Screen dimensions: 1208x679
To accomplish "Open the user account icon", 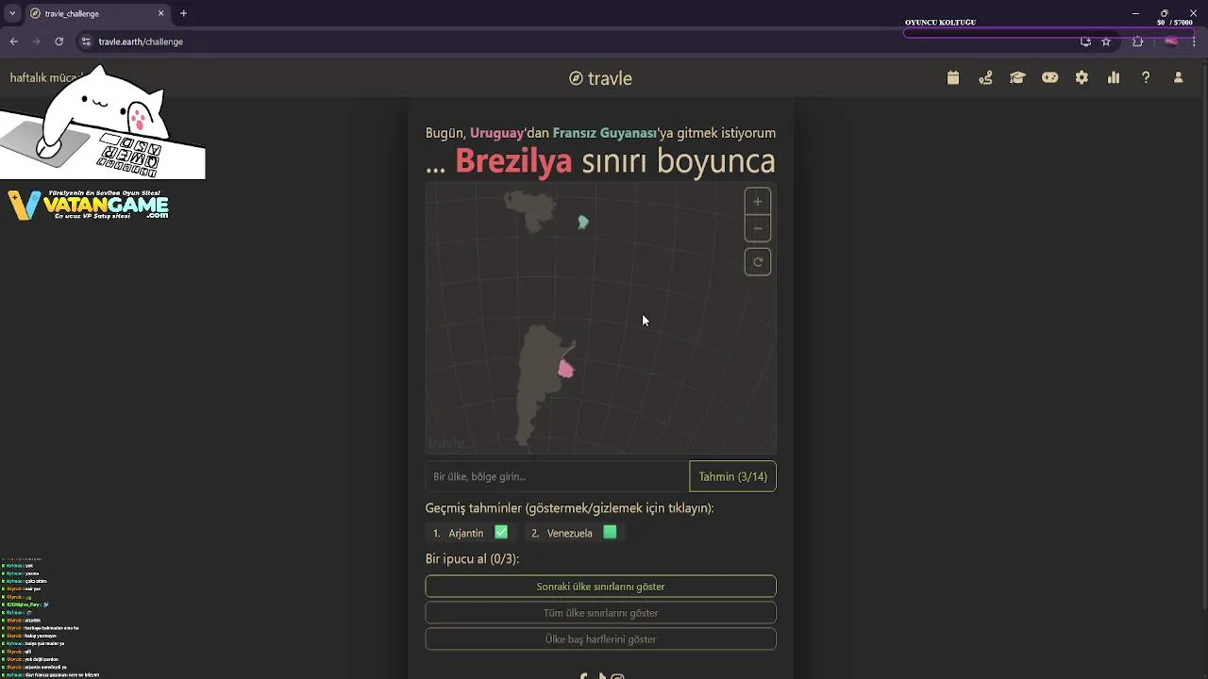I will (1178, 78).
